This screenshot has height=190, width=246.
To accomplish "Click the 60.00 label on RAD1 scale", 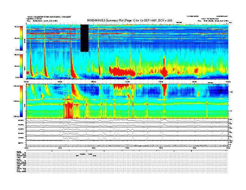I will point(17,55).
